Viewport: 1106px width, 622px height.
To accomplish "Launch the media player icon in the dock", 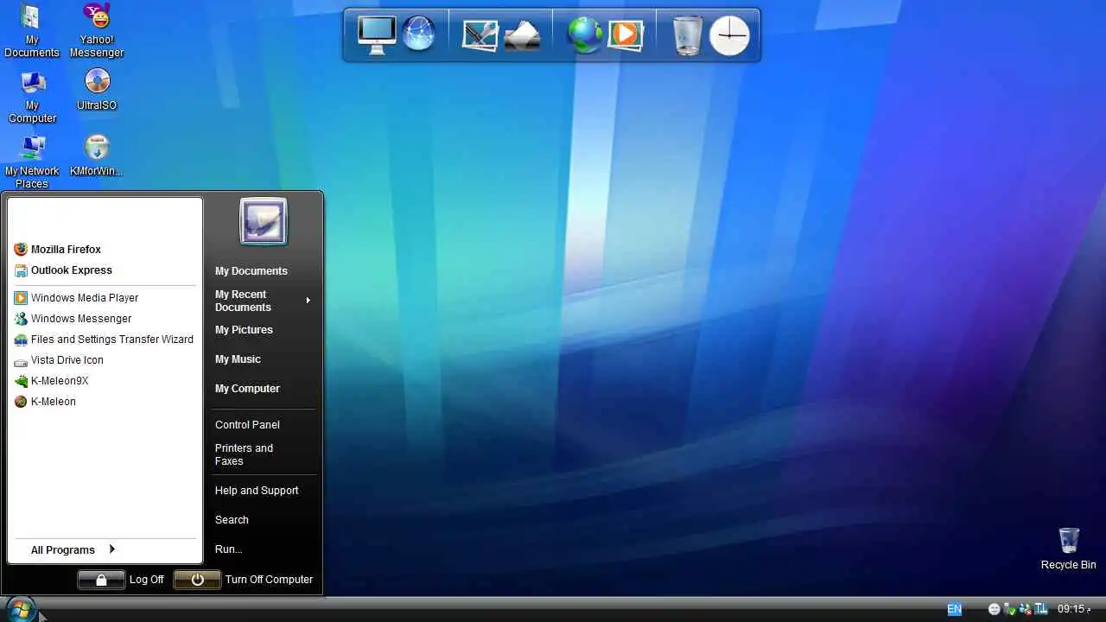I will 626,35.
